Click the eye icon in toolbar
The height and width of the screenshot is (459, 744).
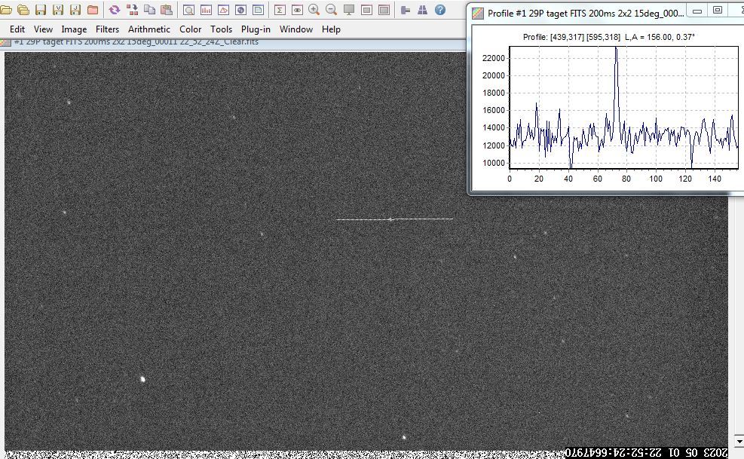click(297, 10)
